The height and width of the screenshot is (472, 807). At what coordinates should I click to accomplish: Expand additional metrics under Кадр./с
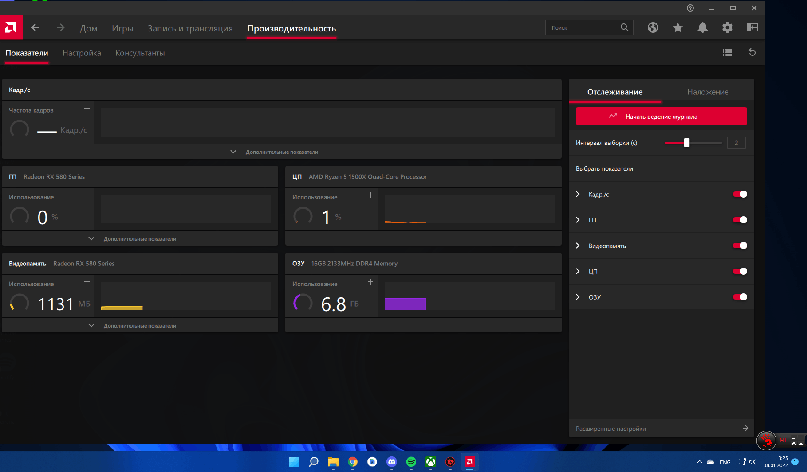tap(281, 152)
